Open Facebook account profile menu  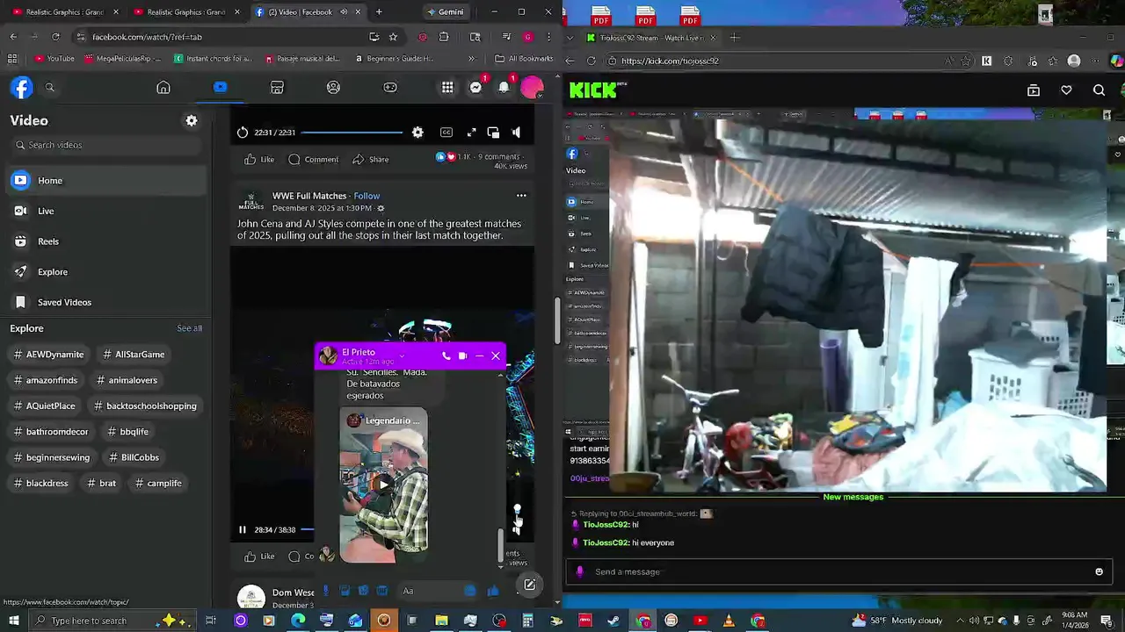coord(532,87)
